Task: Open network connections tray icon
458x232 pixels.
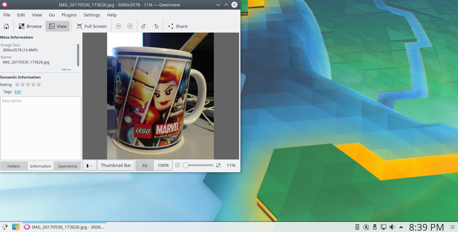Action: coord(384,227)
